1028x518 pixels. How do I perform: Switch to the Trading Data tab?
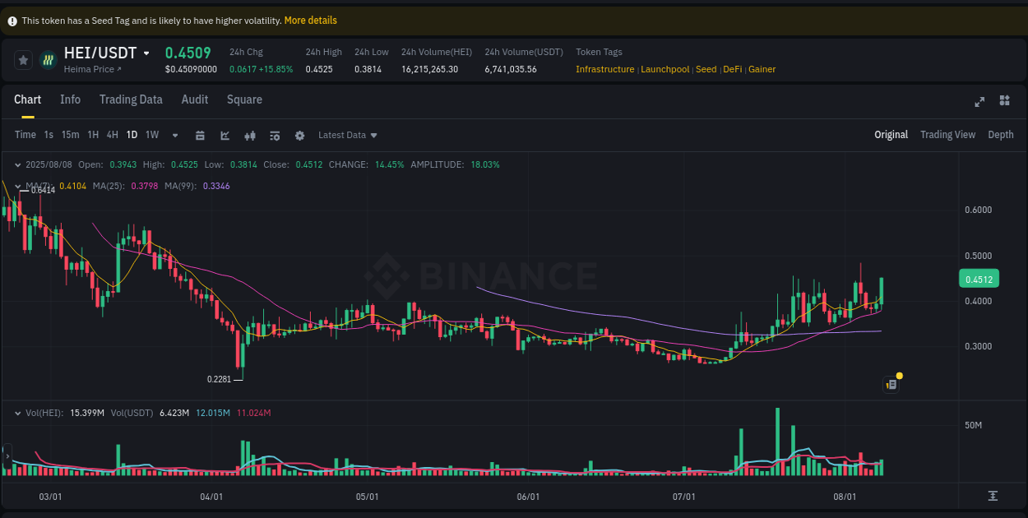131,99
